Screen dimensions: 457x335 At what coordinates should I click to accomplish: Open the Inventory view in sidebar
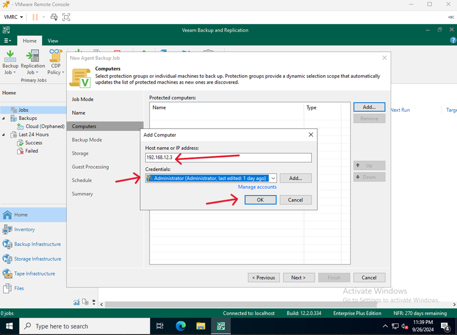click(x=24, y=230)
